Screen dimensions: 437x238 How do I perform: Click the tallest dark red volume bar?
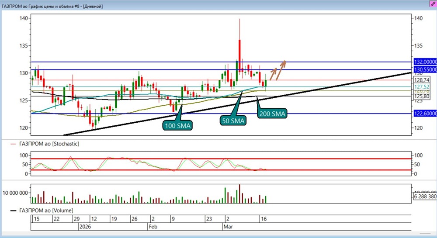(x=239, y=194)
